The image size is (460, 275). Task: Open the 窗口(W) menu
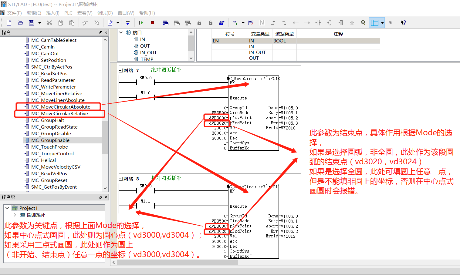point(126,13)
